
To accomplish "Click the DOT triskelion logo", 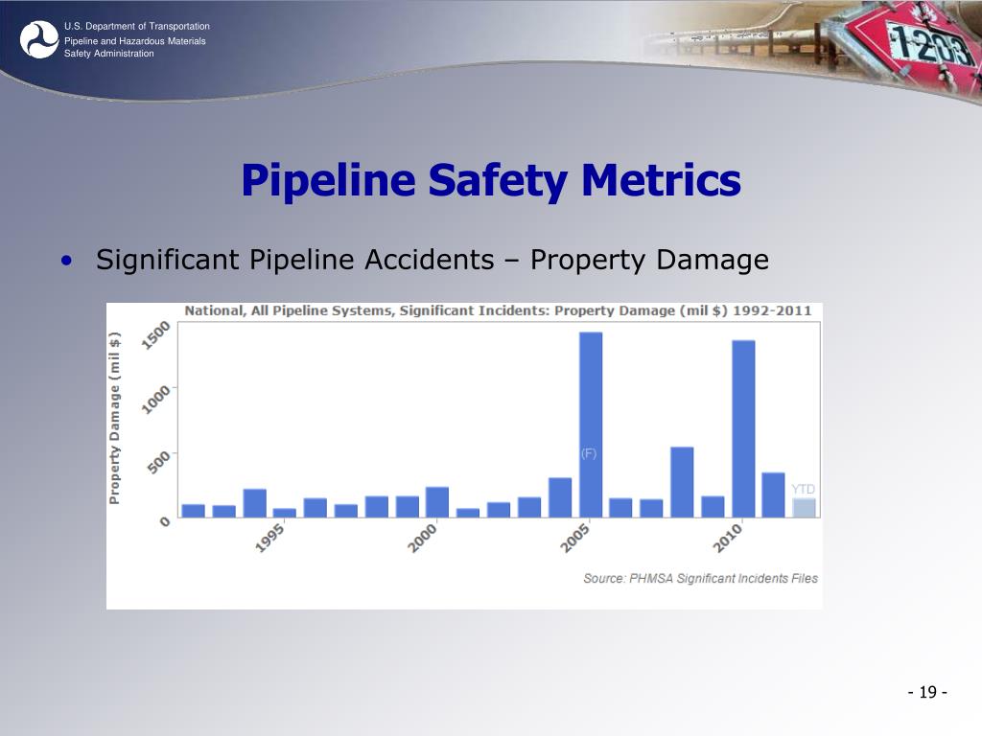I will tap(38, 39).
